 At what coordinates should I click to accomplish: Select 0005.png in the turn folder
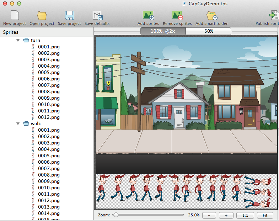click(x=49, y=73)
